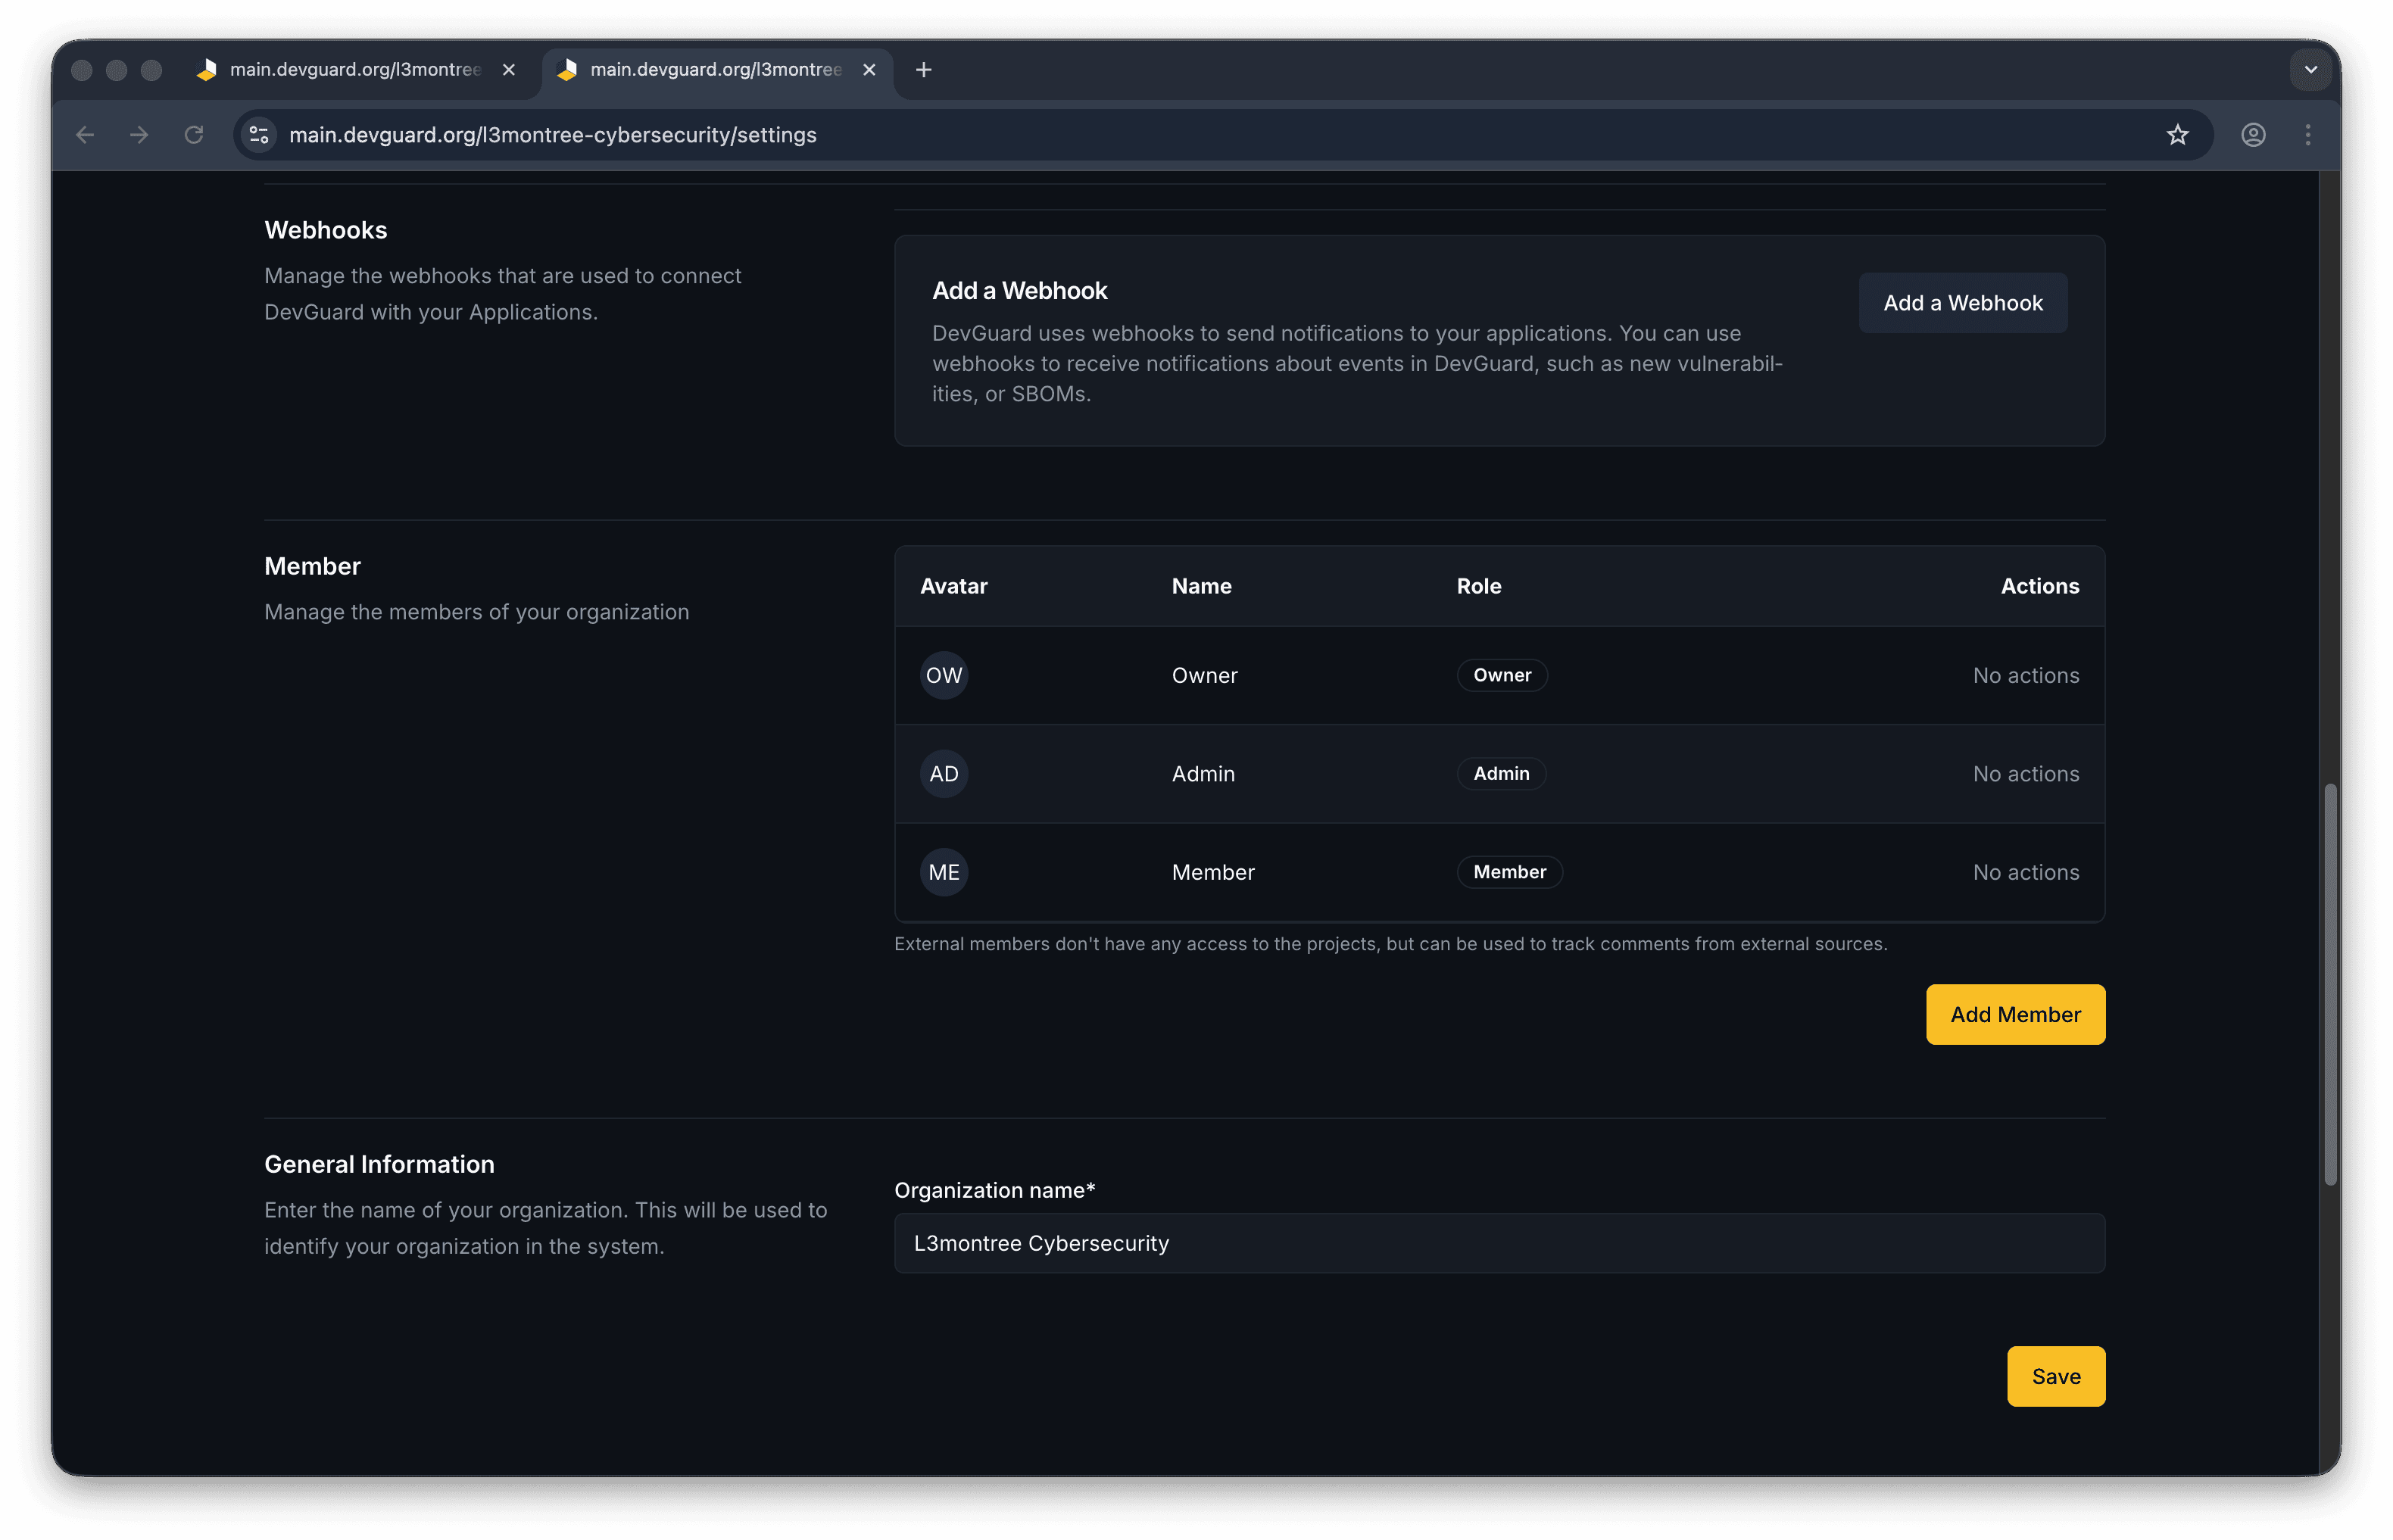Save the organization settings

(x=2055, y=1377)
